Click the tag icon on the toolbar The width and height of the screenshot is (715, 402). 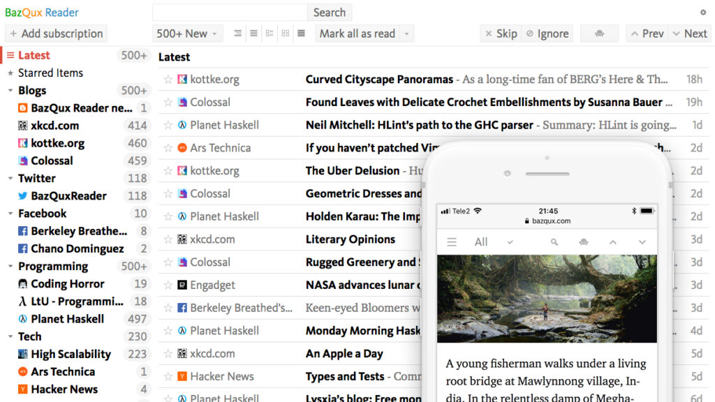[599, 33]
